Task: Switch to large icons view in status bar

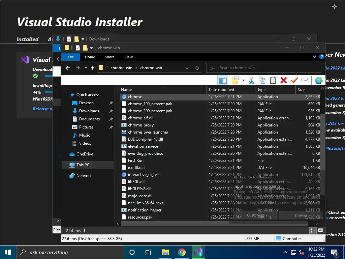Action: point(320,230)
